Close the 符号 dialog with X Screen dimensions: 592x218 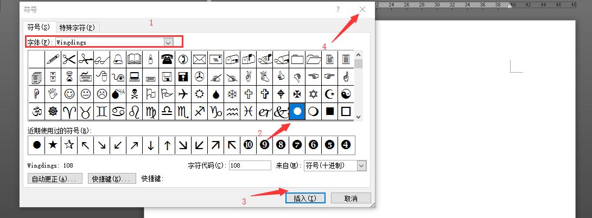[x=362, y=9]
